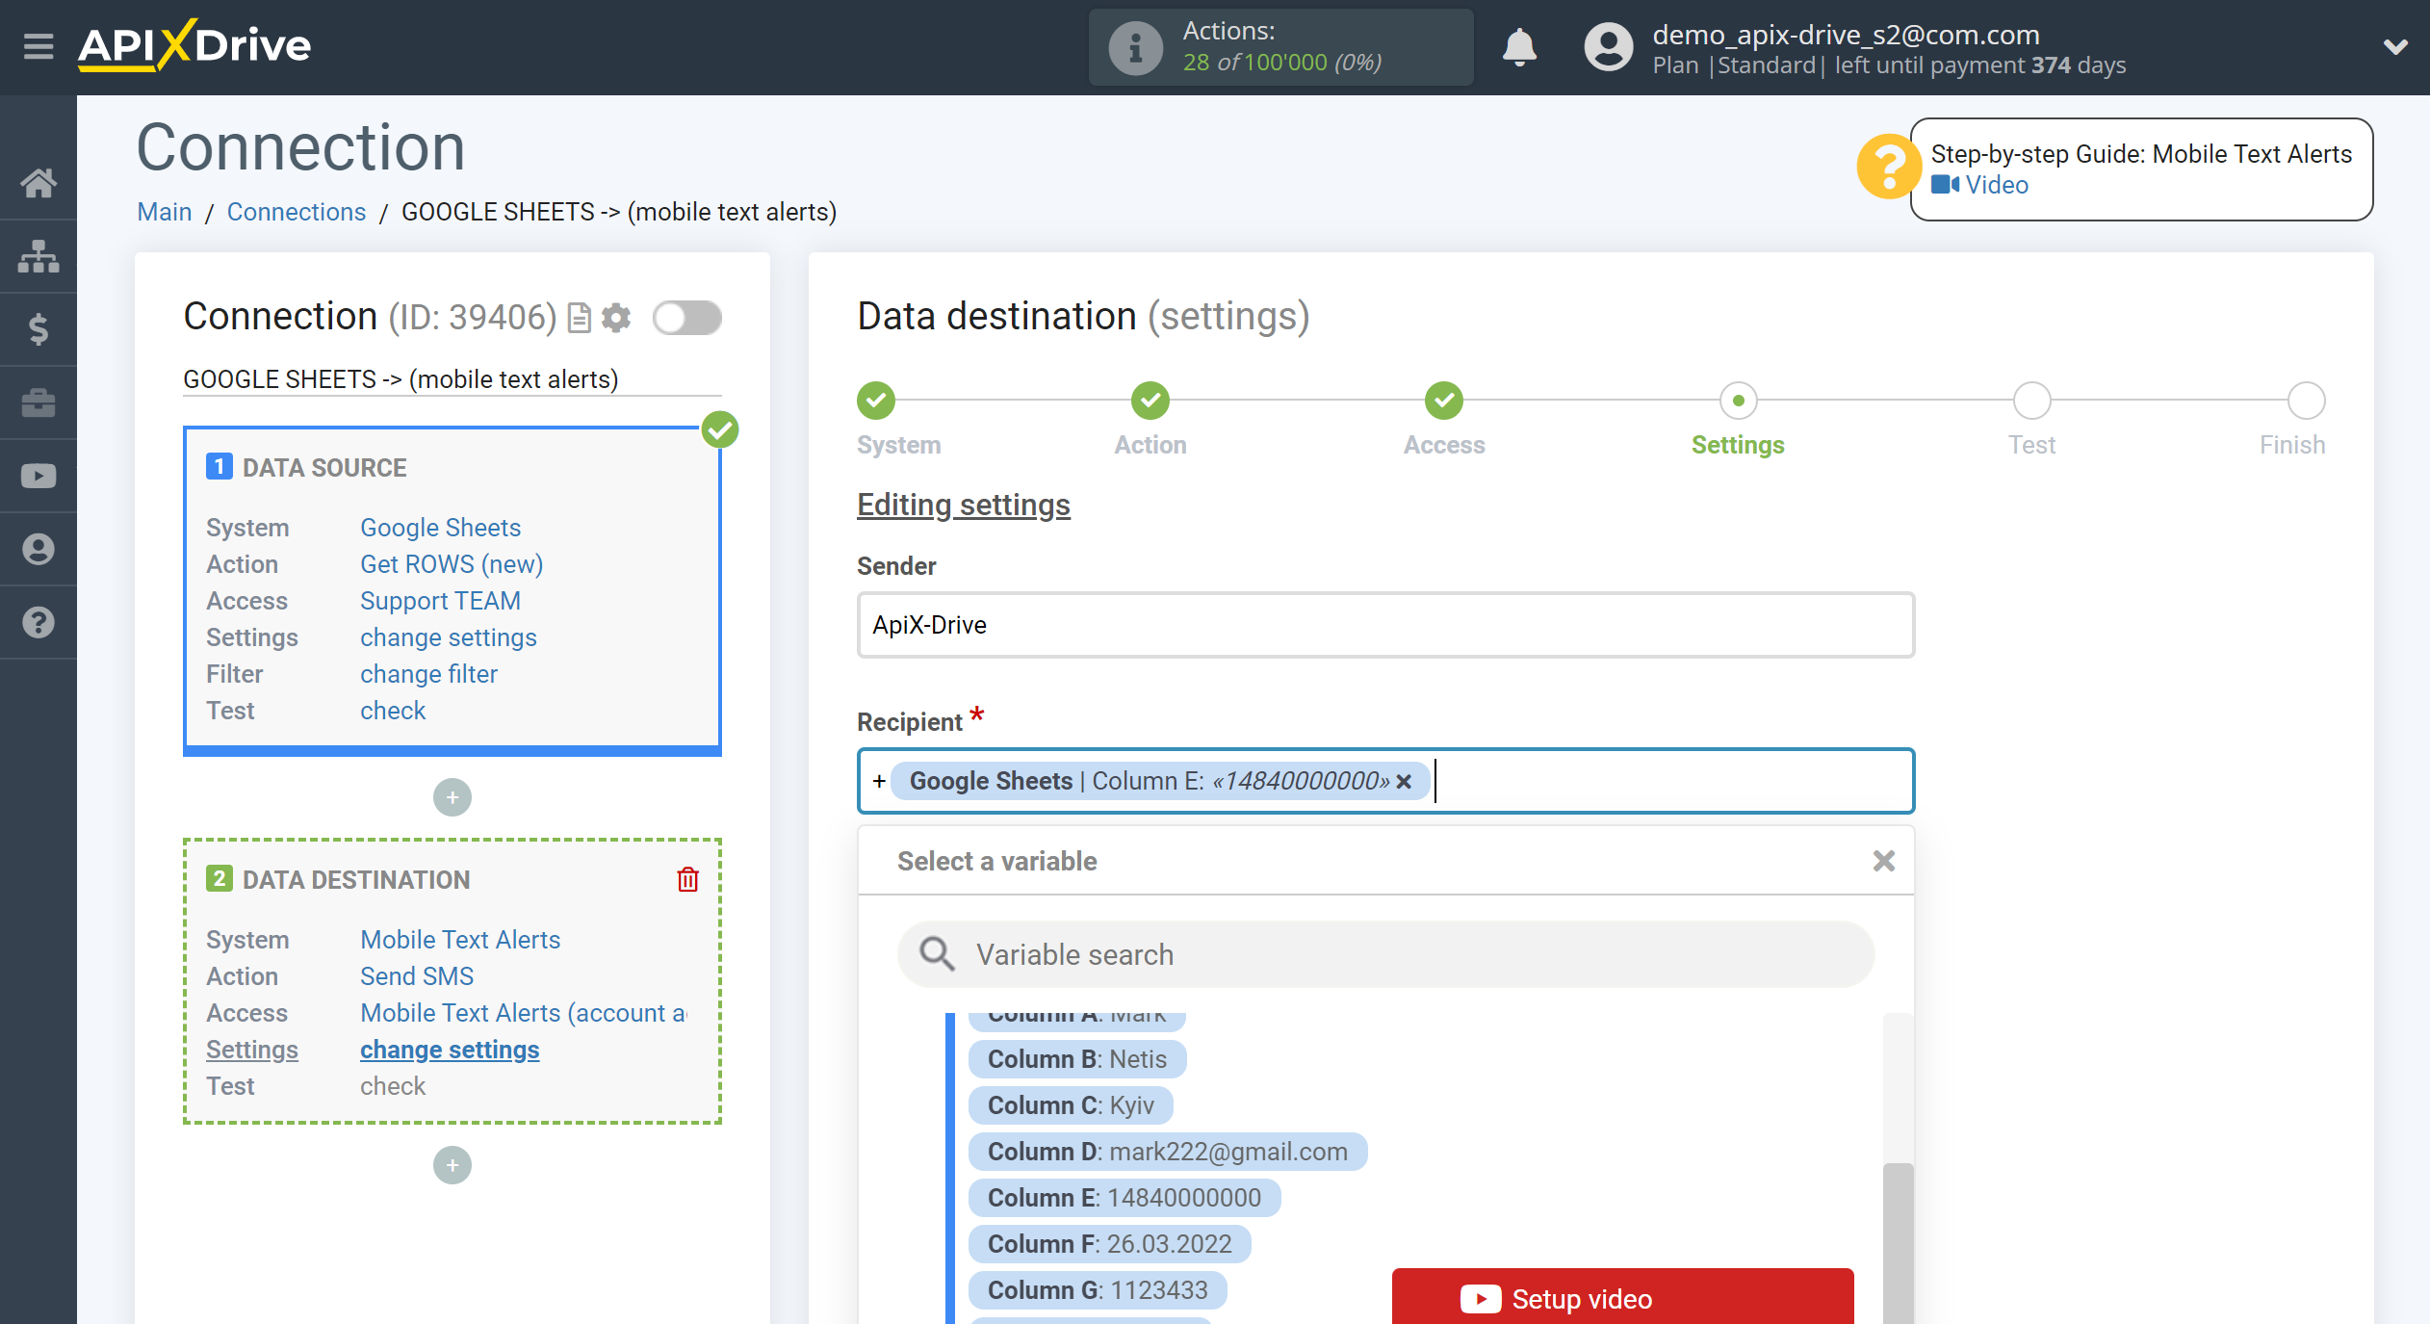The height and width of the screenshot is (1324, 2430).
Task: Click Support TEAM access link
Action: [x=440, y=601]
